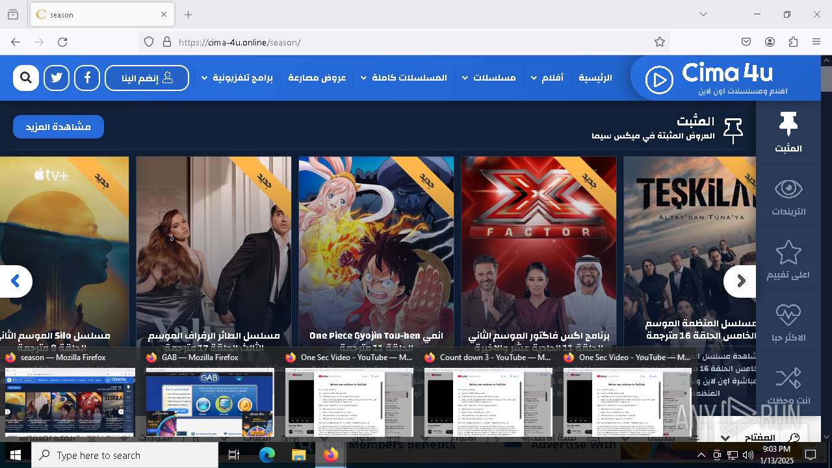
Task: Close the season tab
Action: pos(164,14)
